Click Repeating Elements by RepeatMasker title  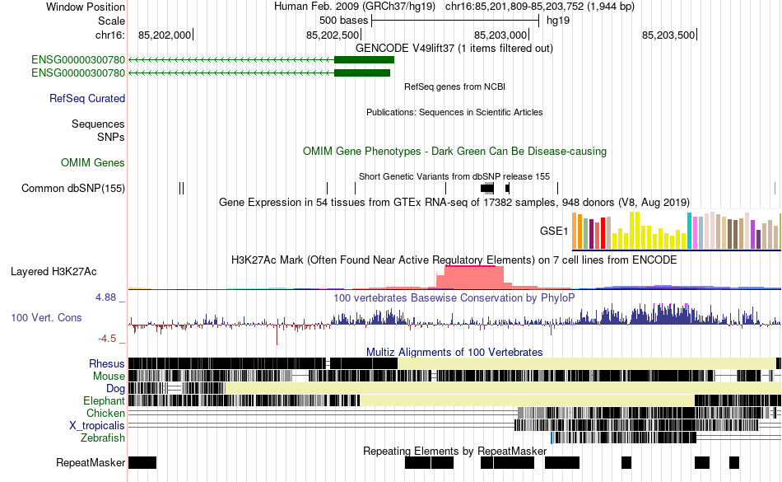click(455, 451)
